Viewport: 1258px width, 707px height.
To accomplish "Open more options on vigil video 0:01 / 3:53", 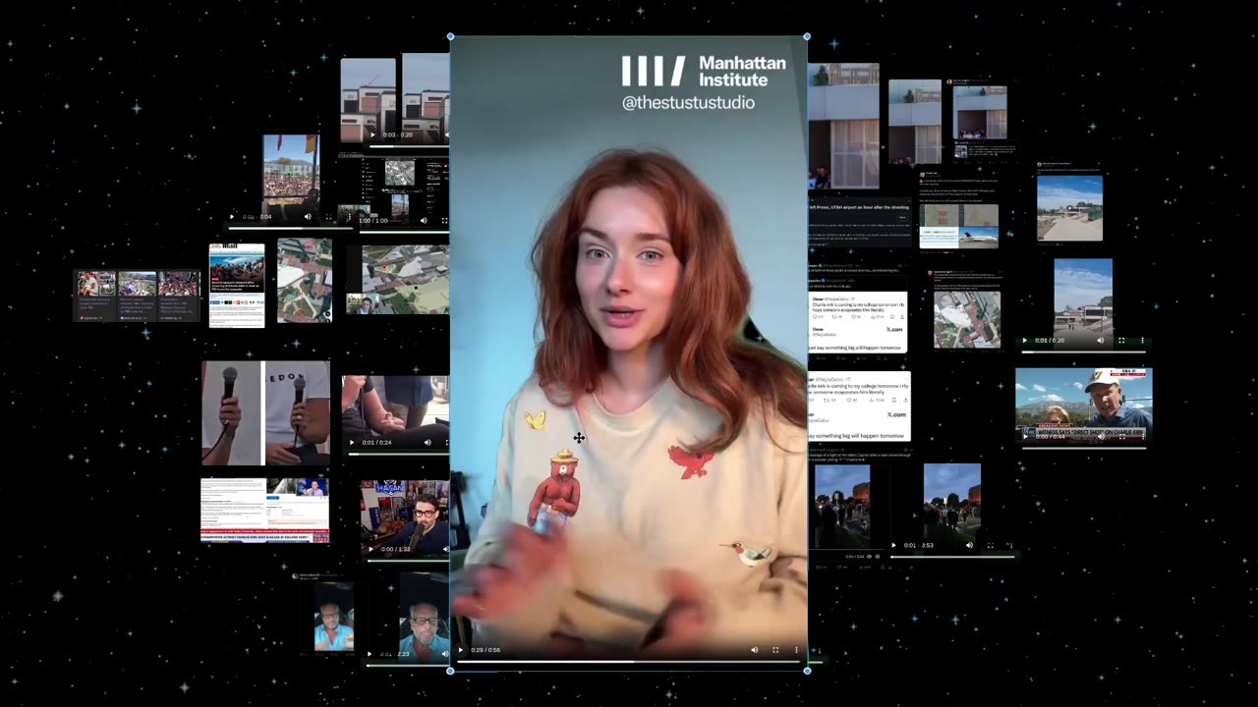I will click(1010, 545).
